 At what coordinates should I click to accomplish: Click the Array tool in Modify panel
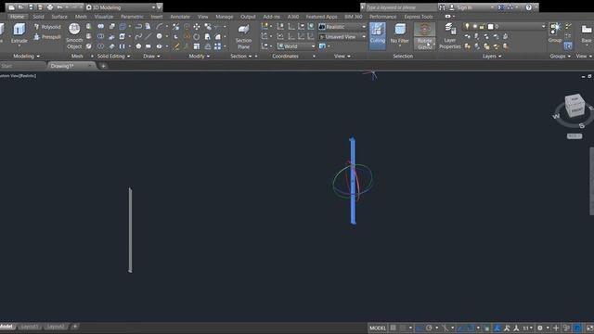coord(217,46)
